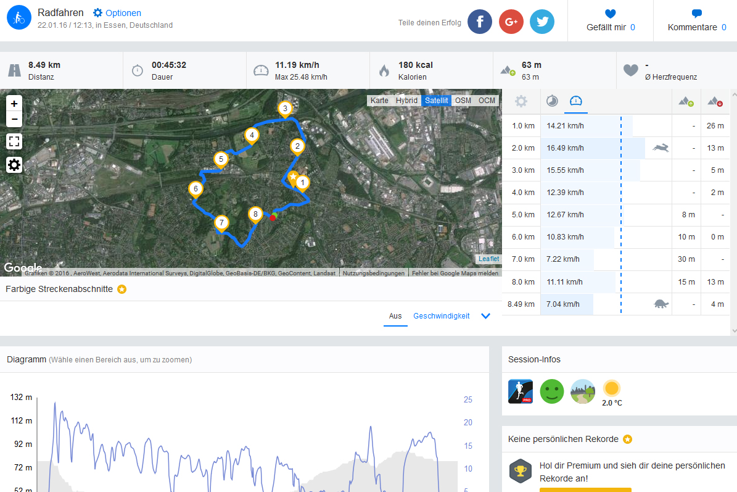Click slowest split turtle icon
The image size is (737, 492).
coord(661,304)
